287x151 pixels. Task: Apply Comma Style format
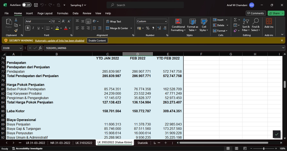(153, 28)
